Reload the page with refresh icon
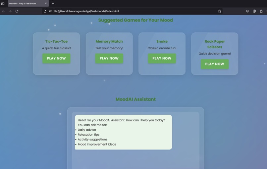Viewport: 267px width, 169px height. click(17, 11)
